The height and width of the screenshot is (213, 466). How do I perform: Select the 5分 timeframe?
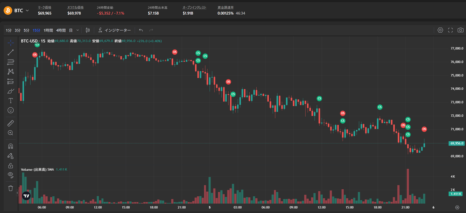pos(26,30)
